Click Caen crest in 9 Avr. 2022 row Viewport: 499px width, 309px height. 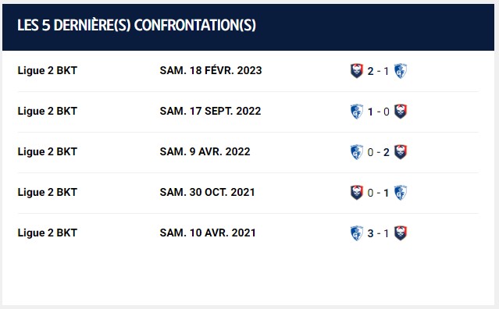(401, 152)
